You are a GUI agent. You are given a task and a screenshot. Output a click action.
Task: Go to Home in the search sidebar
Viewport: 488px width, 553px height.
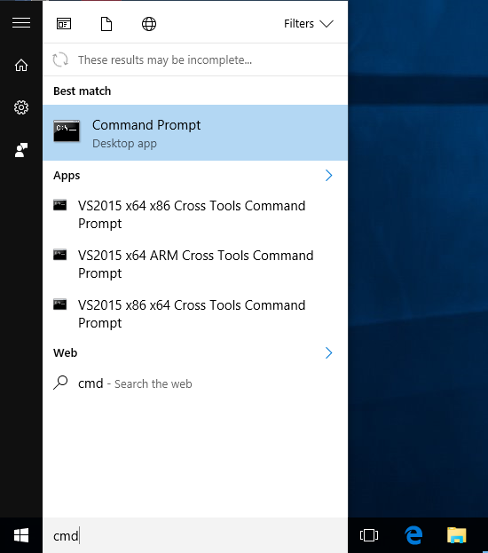coord(21,66)
